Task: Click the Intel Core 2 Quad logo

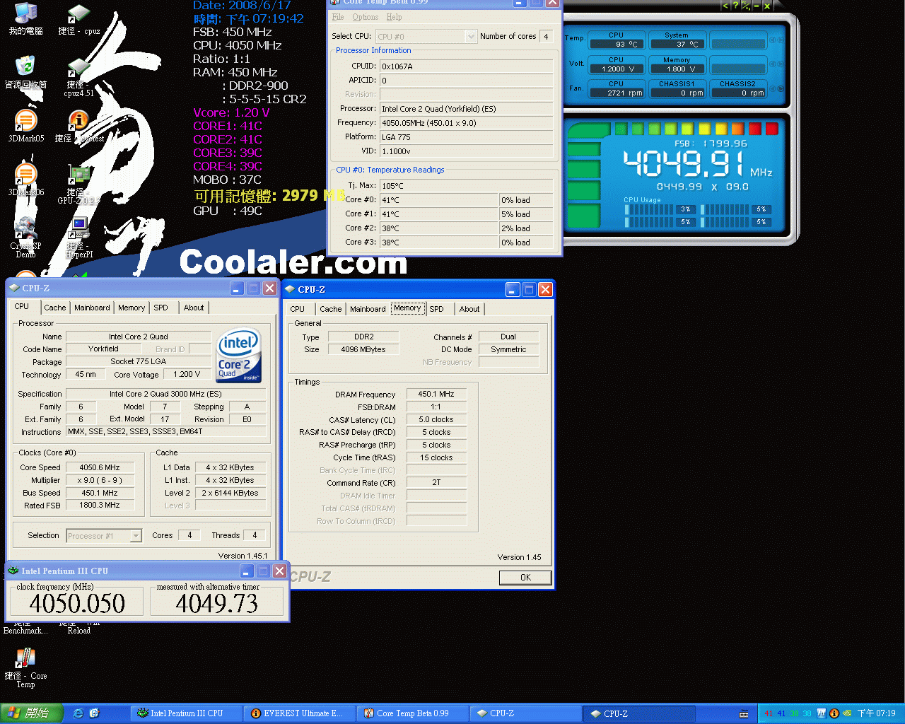Action: pyautogui.click(x=239, y=355)
